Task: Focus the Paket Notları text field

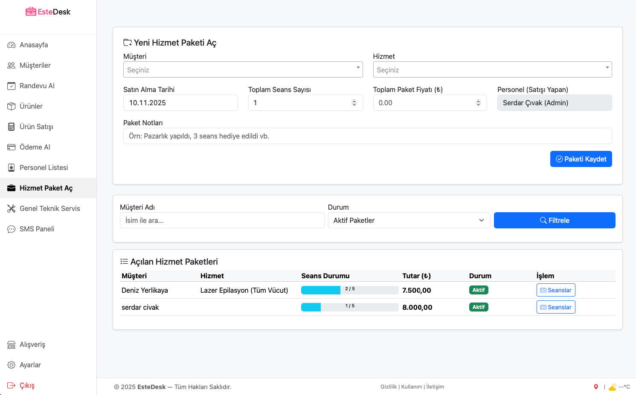Action: [367, 136]
